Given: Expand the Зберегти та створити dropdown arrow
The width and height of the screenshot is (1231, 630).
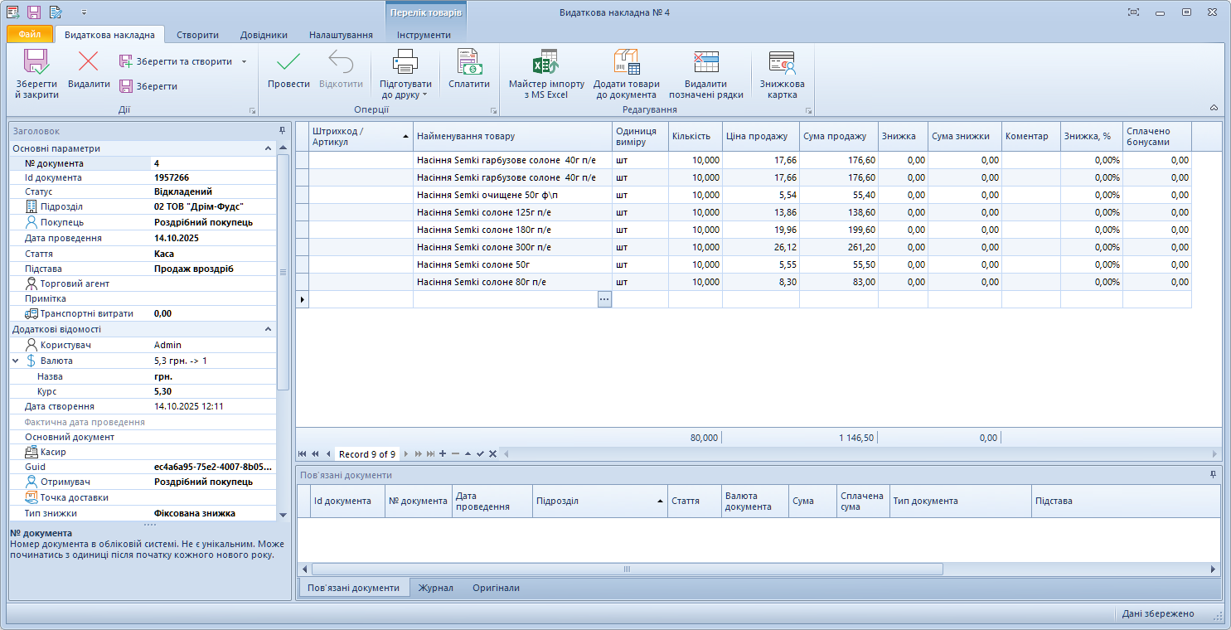Looking at the screenshot, I should point(244,61).
